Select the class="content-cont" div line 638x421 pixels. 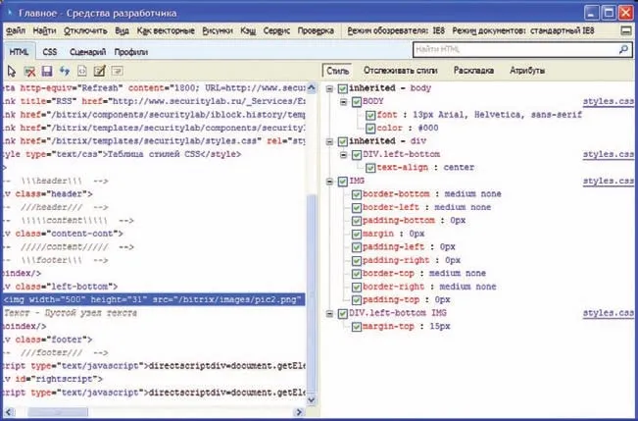click(63, 234)
